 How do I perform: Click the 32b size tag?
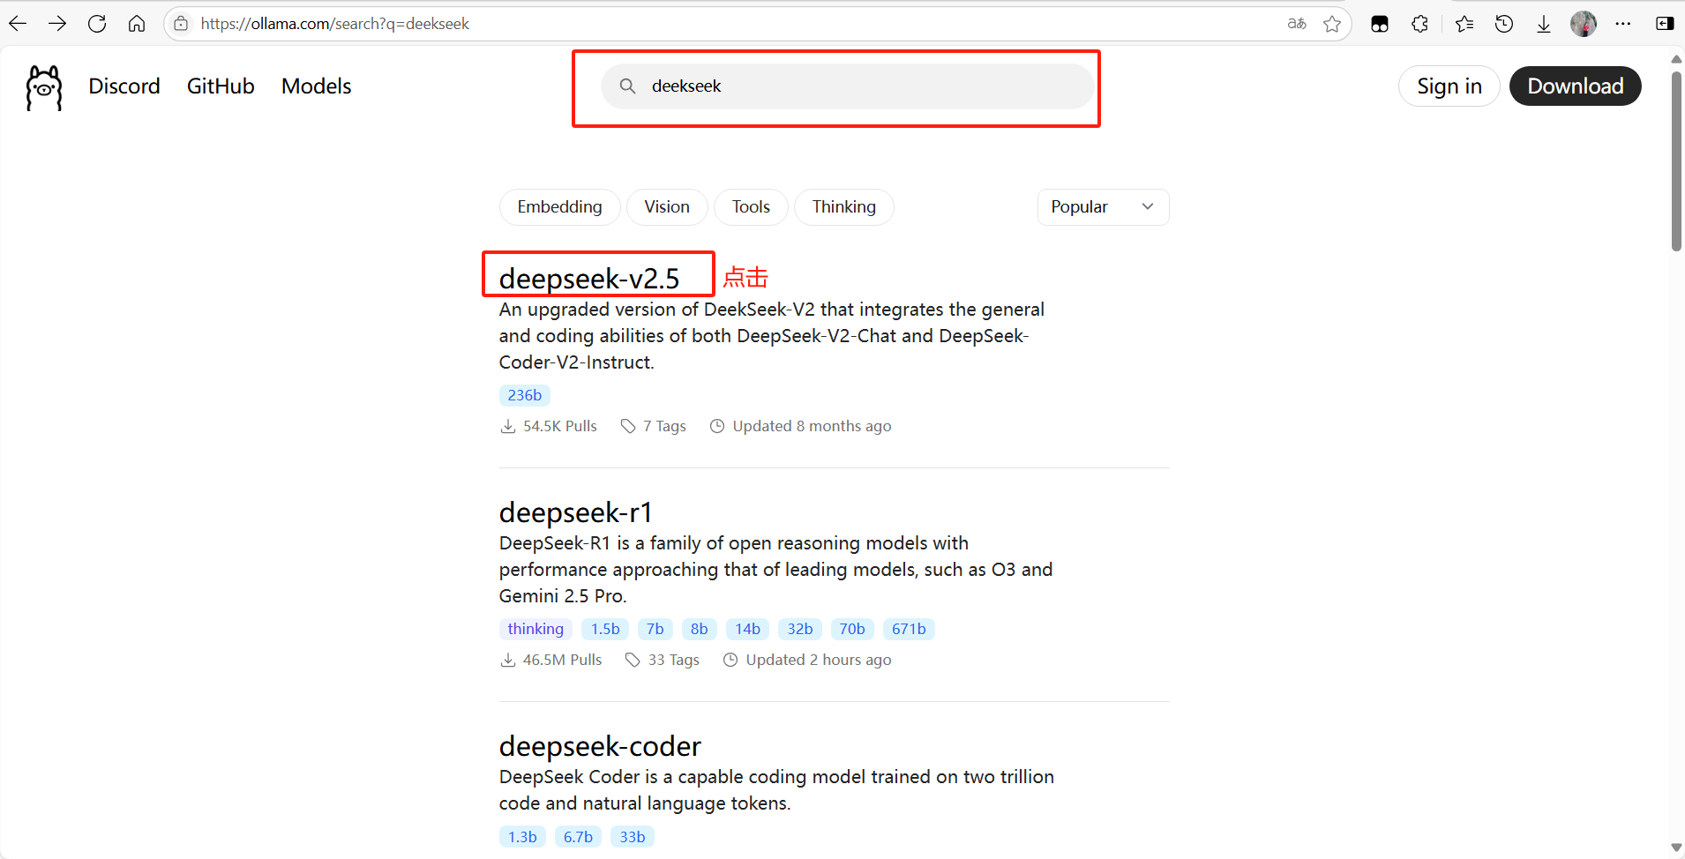point(800,629)
